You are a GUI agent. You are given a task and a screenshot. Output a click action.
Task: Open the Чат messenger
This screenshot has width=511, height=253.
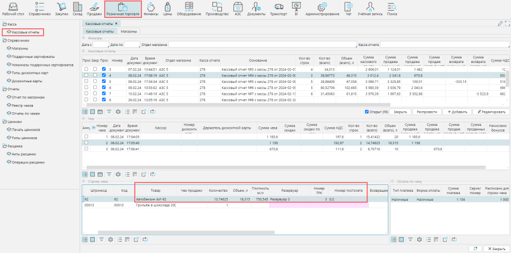[x=349, y=9]
